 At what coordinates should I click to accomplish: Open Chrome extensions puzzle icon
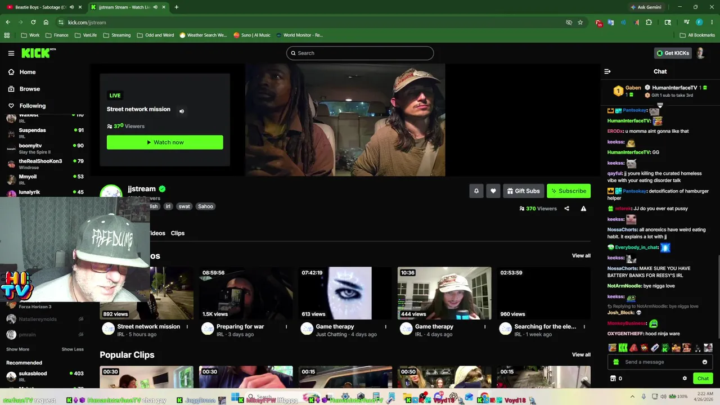click(x=649, y=22)
